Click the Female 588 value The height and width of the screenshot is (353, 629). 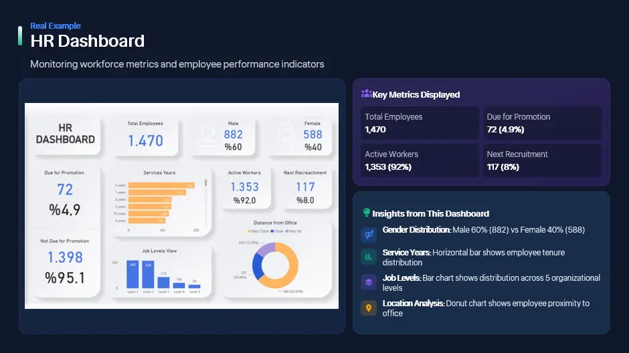pyautogui.click(x=312, y=134)
